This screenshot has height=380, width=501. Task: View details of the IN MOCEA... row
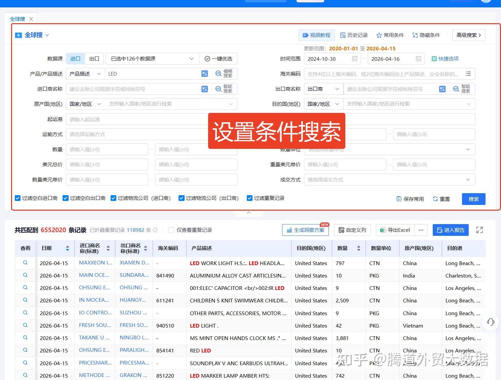pyautogui.click(x=25, y=300)
